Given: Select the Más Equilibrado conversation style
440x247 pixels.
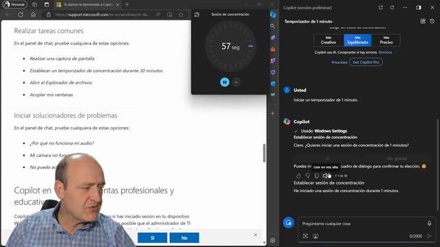Looking at the screenshot, I should (357, 40).
